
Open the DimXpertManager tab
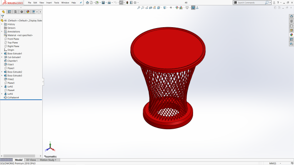tap(22, 12)
